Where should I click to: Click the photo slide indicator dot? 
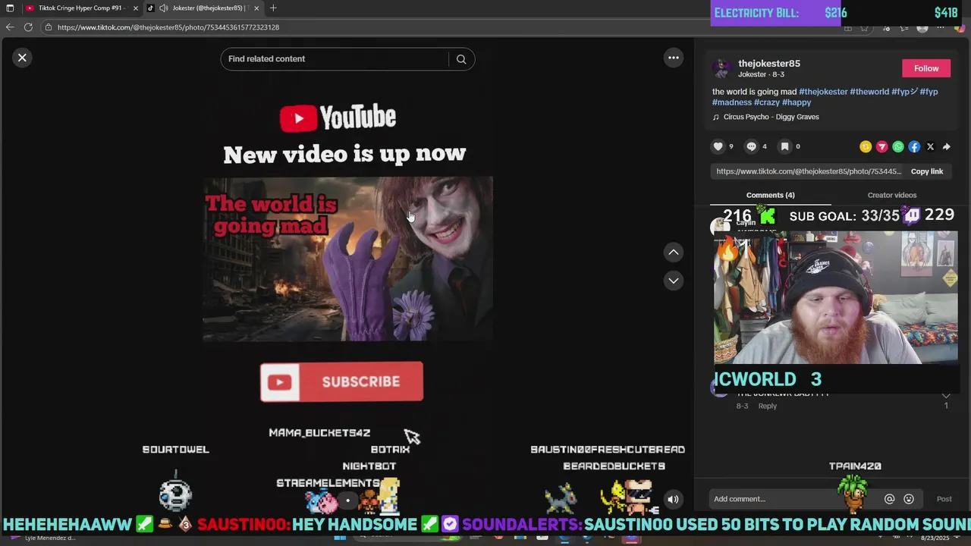tap(347, 500)
